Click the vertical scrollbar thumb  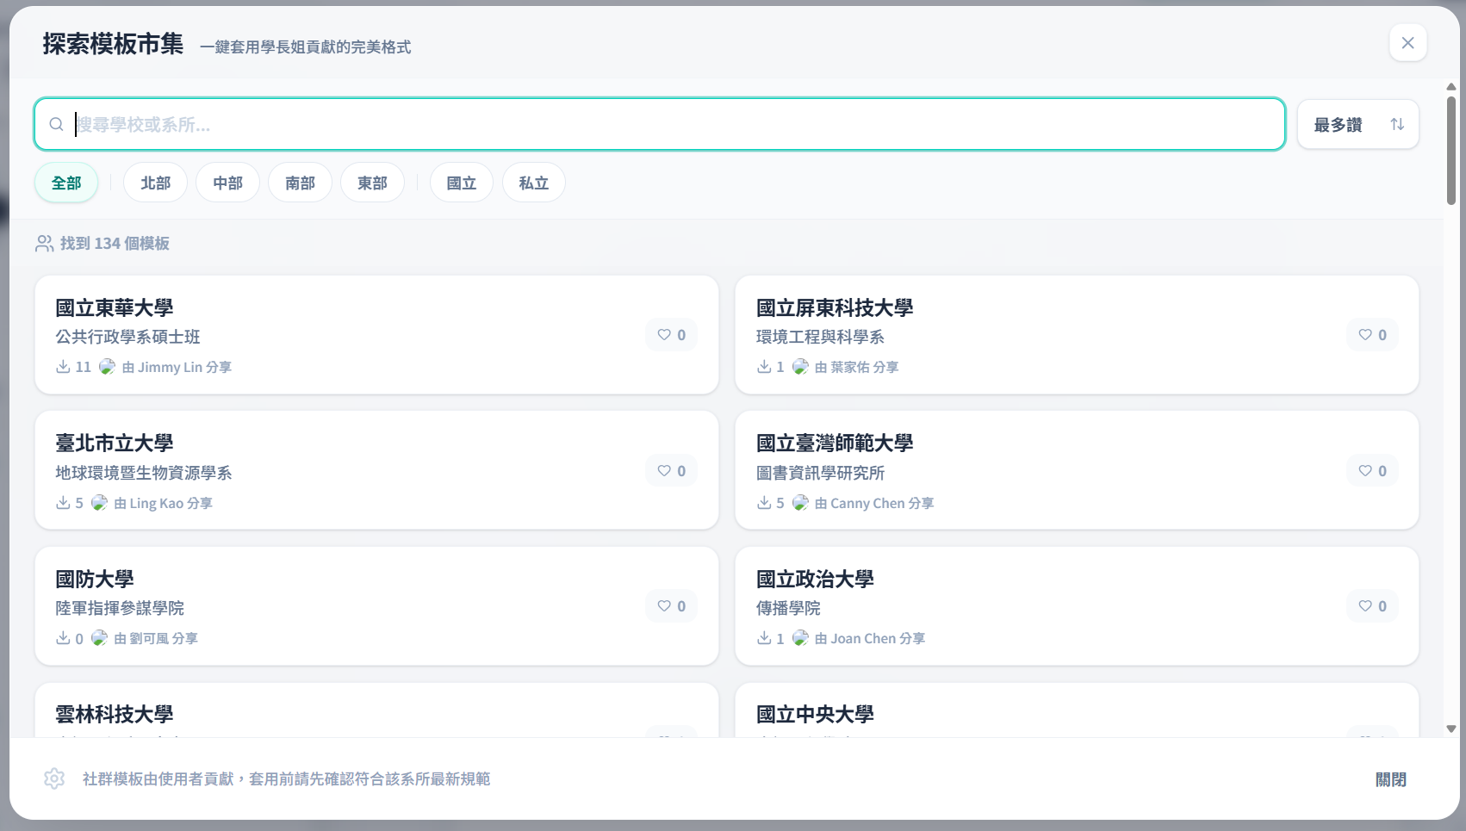(x=1451, y=151)
